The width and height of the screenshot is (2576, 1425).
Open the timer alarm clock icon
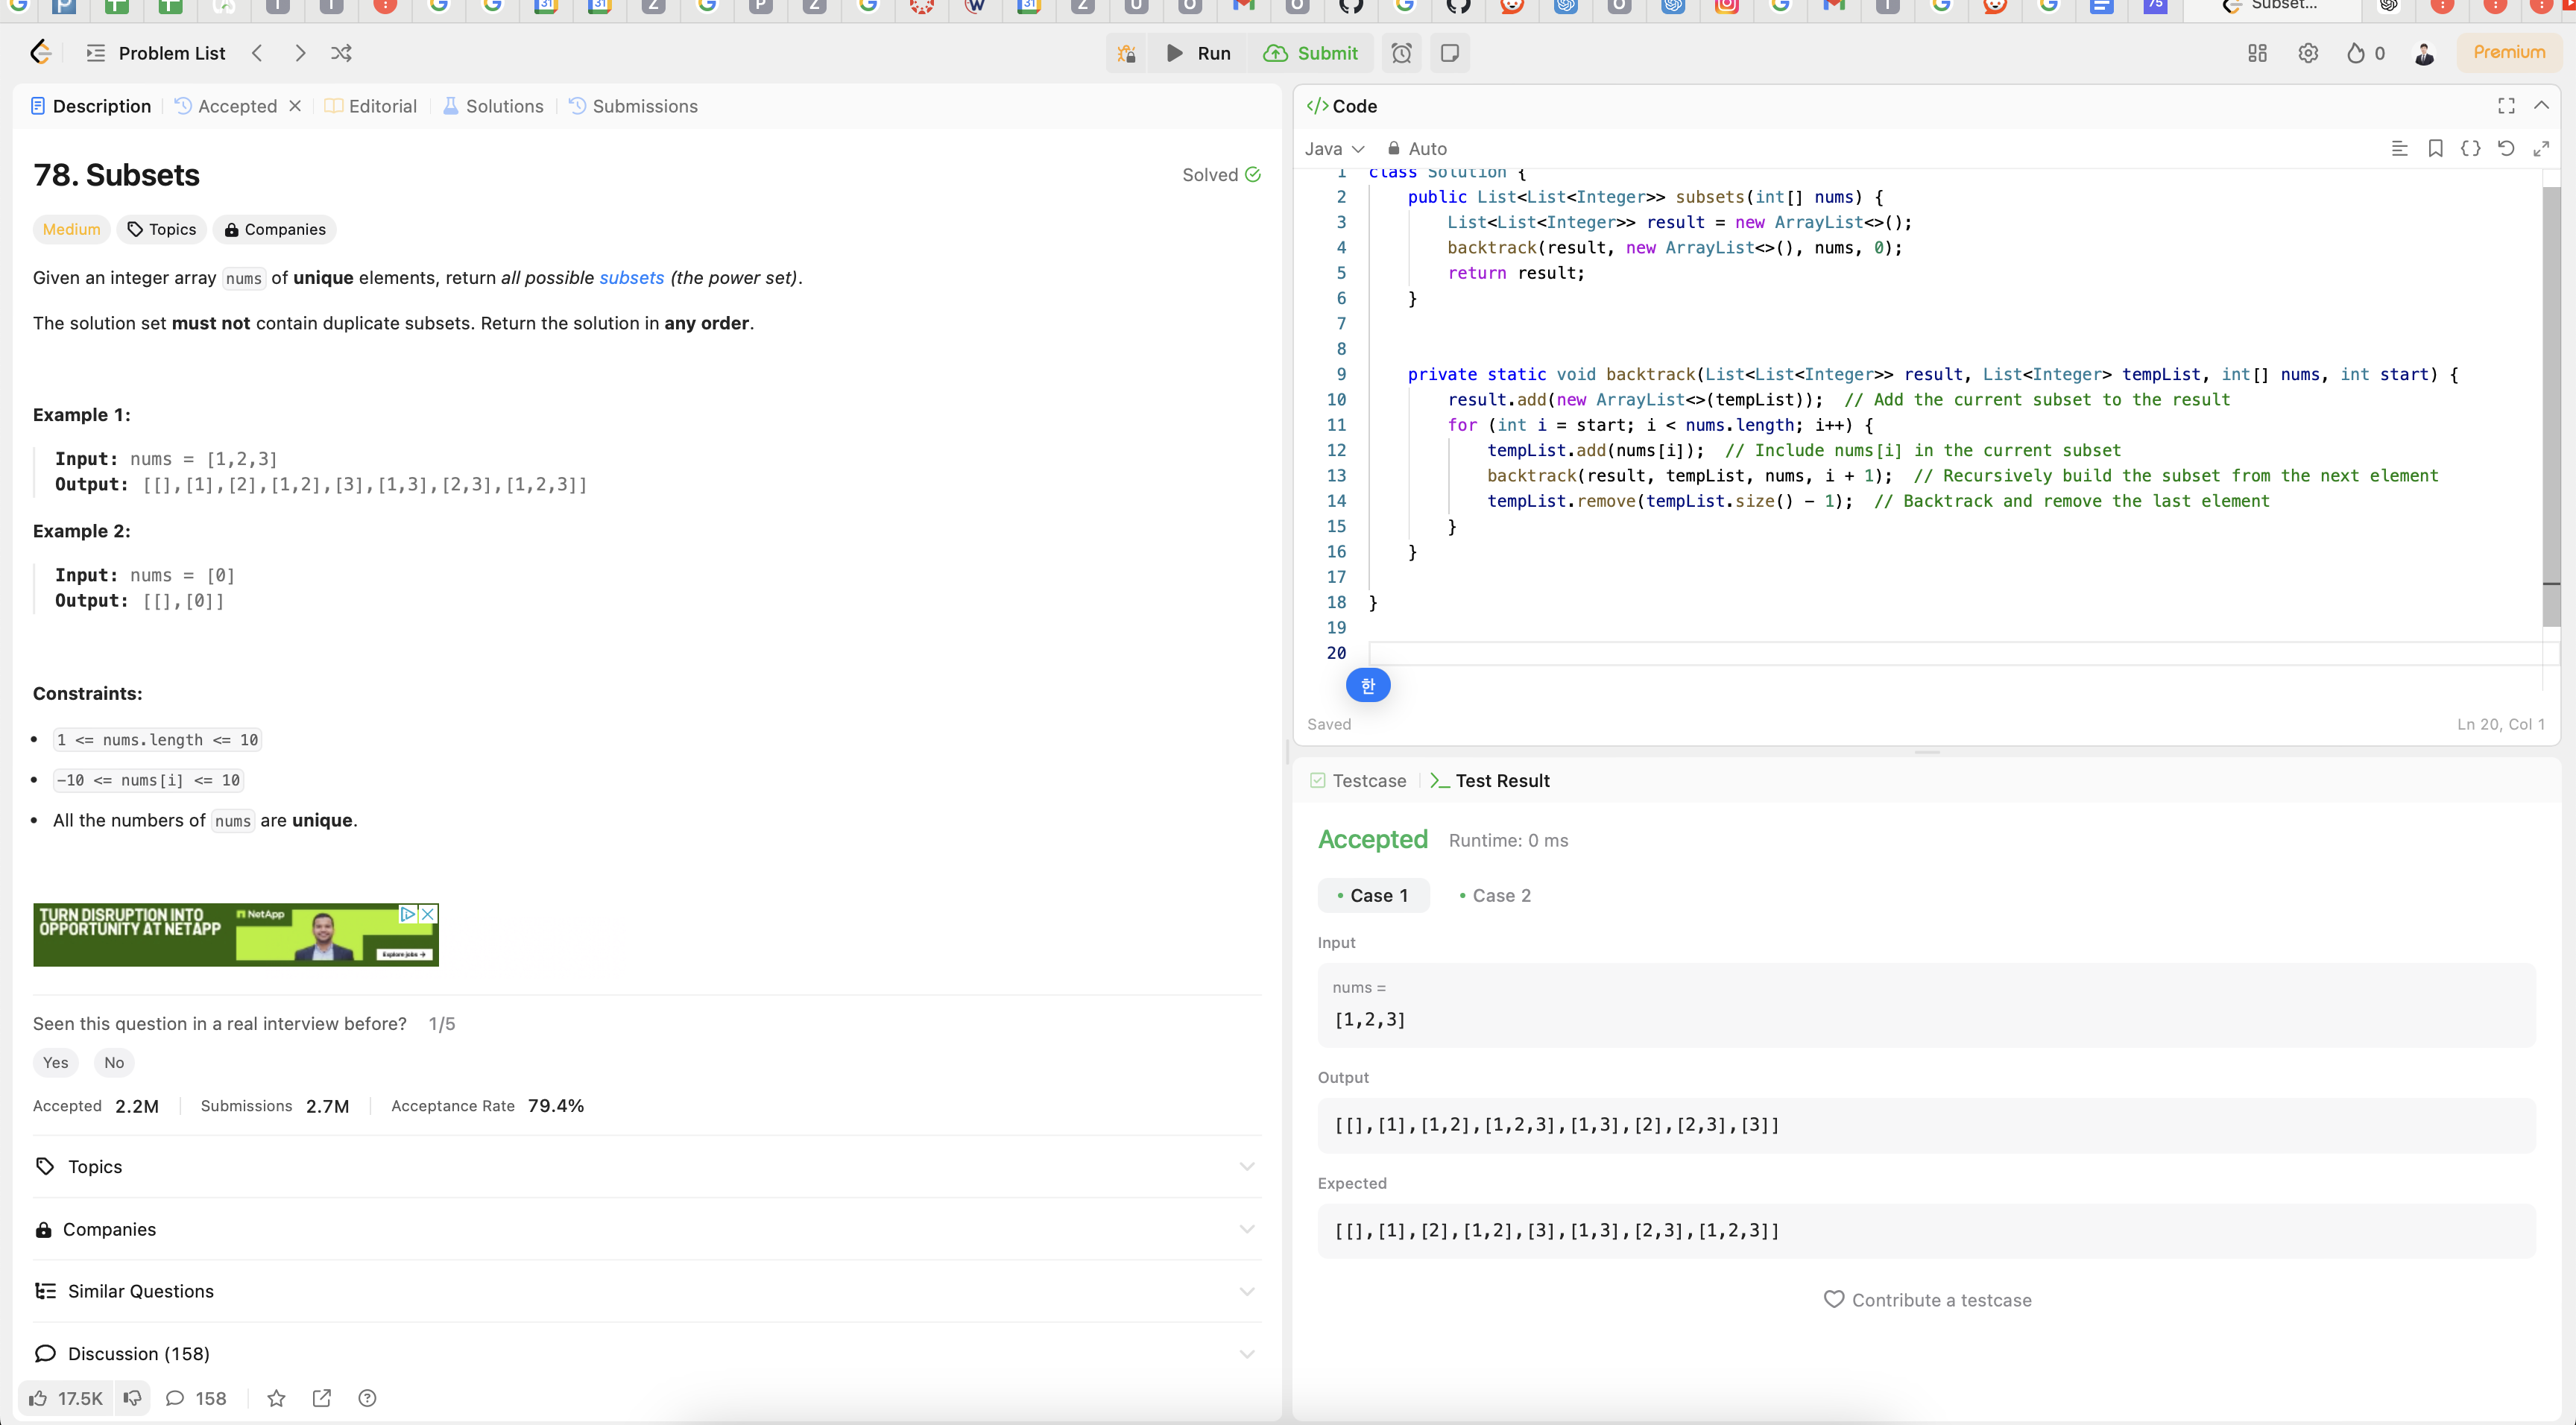tap(1401, 53)
